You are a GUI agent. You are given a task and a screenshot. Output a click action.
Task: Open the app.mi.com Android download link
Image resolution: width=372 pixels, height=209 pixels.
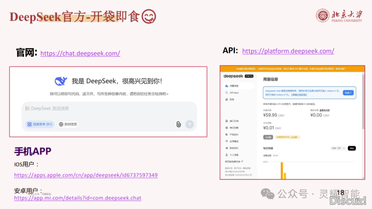pos(77,198)
